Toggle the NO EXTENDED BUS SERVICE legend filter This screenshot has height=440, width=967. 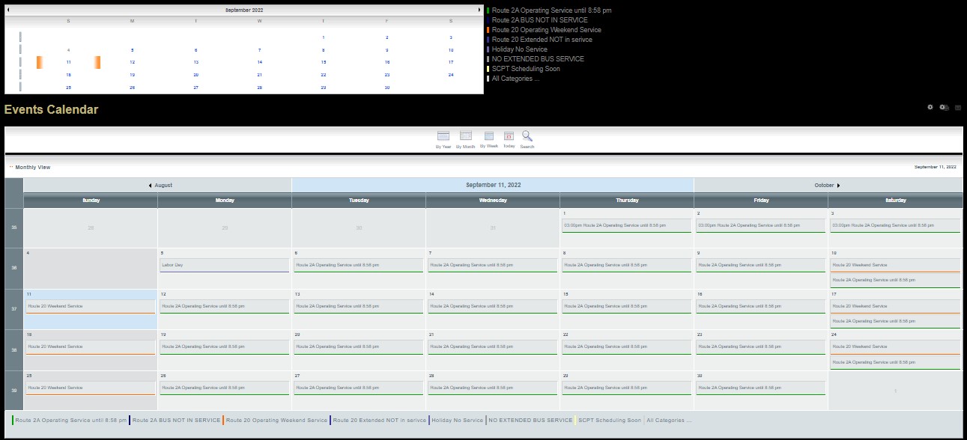tap(530, 421)
